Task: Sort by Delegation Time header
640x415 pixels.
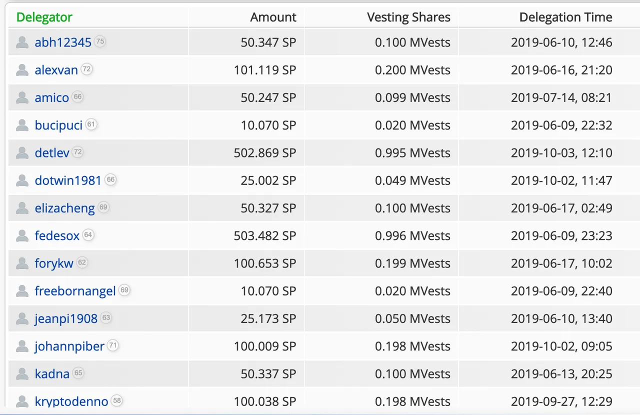Action: pyautogui.click(x=565, y=17)
